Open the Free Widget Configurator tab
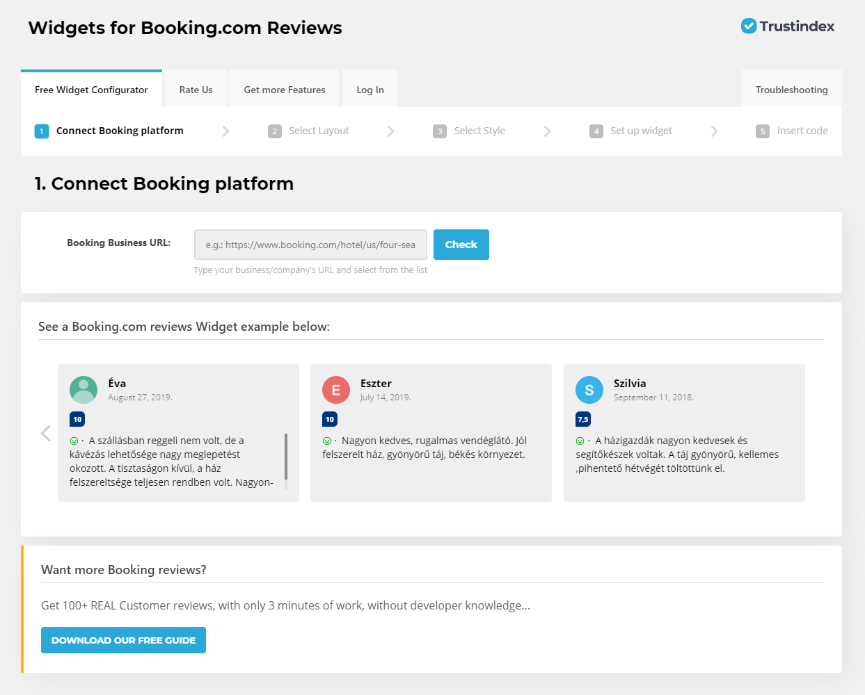865x695 pixels. click(x=91, y=89)
